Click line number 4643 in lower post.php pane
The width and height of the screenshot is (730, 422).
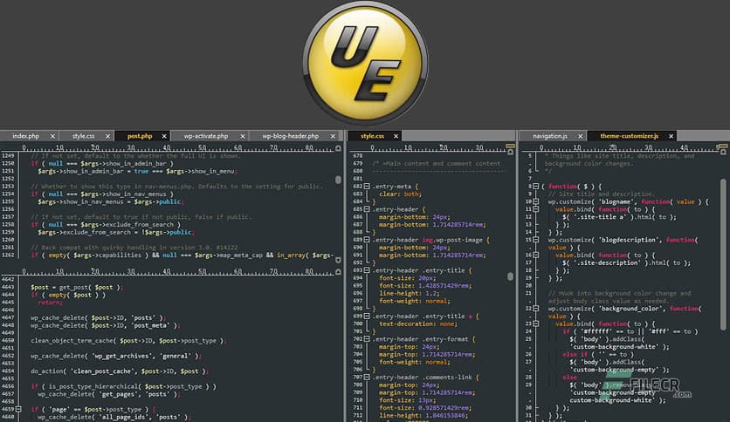click(8, 287)
